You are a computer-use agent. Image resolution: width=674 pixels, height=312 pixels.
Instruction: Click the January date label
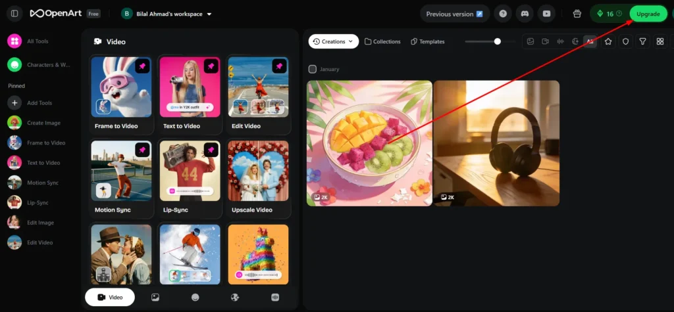click(x=329, y=69)
